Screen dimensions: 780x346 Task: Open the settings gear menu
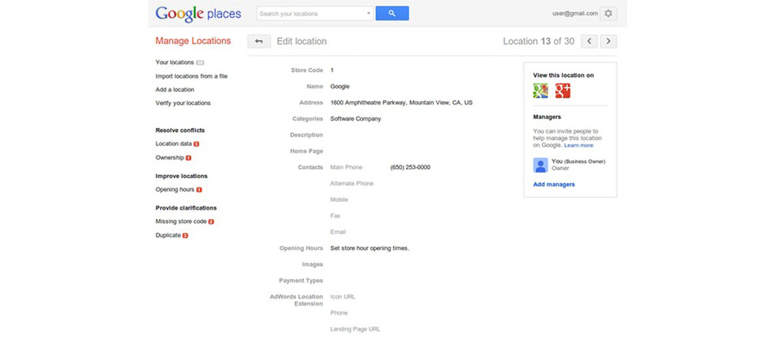pyautogui.click(x=608, y=13)
